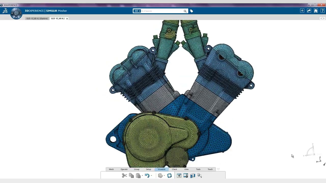Screen dimensions: 326x183
Task: Open the Mesh action bar tab
Action: [111, 169]
